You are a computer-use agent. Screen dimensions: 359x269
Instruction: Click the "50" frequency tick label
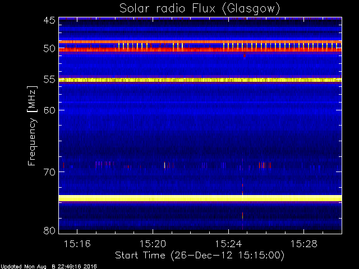49,49
